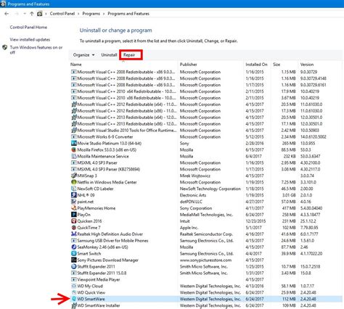Click the MWSnap 3 icon
The width and height of the screenshot is (344, 309).
click(74, 176)
